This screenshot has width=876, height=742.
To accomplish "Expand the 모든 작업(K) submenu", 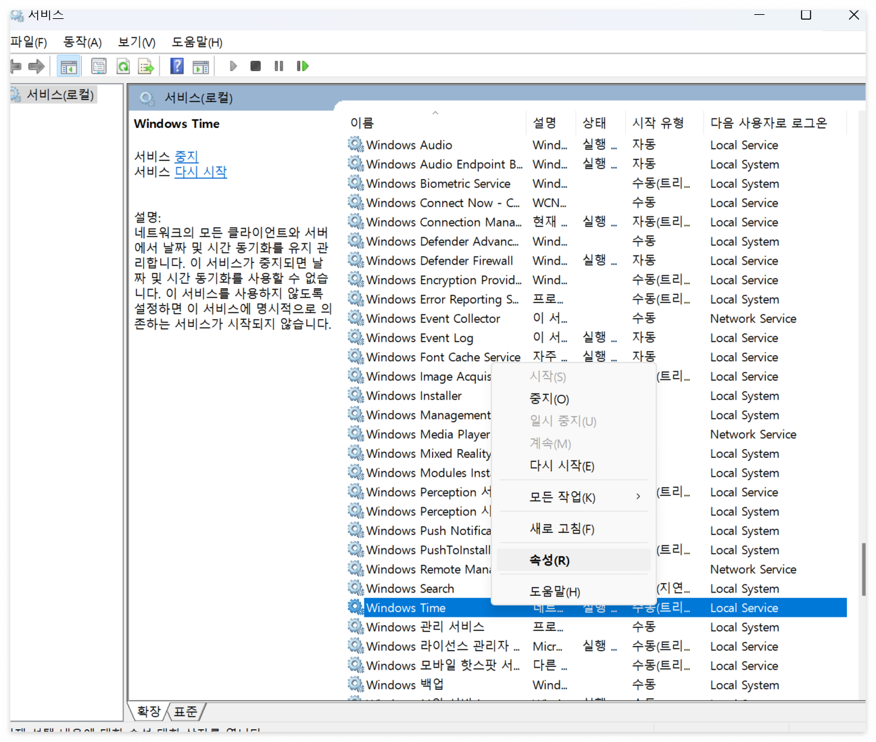I will pyautogui.click(x=573, y=497).
